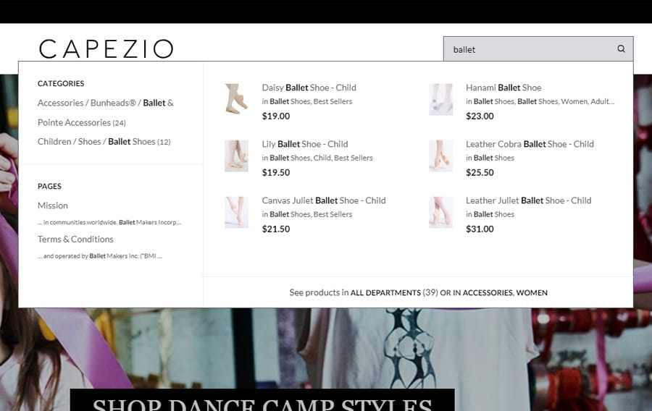Click the $23.00 Hanami price
This screenshot has height=411, width=652.
(480, 116)
